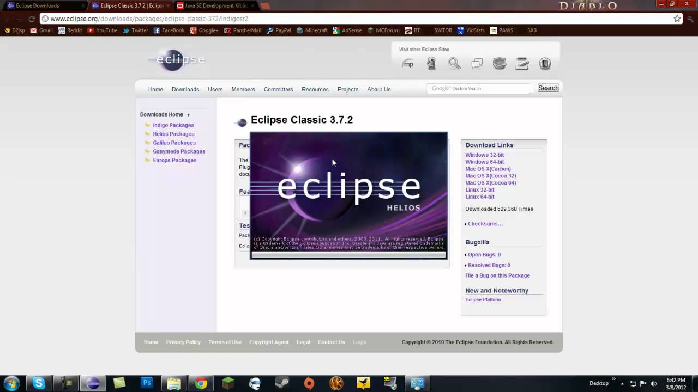Open Indigo Packages in sidebar
The height and width of the screenshot is (392, 698).
point(173,125)
